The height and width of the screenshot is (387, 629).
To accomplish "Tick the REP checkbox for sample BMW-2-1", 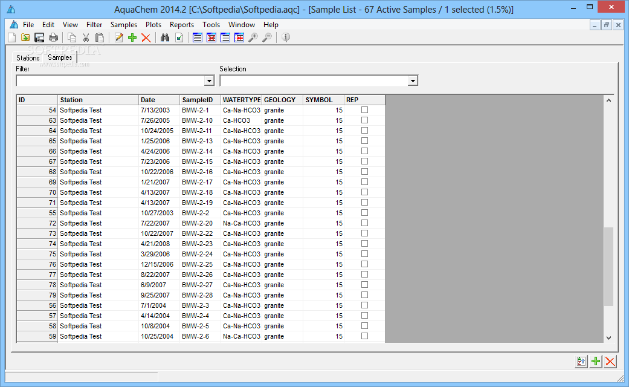I will 364,109.
